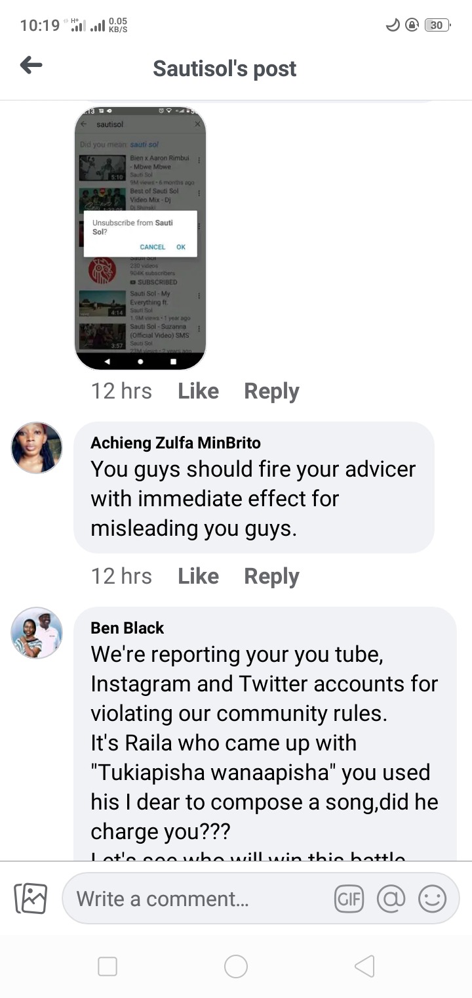Reply to the screenshot image comment

point(271,391)
